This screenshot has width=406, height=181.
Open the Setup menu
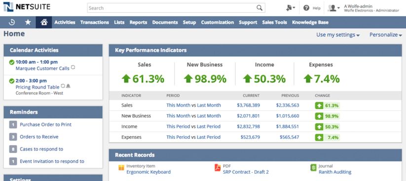click(189, 23)
